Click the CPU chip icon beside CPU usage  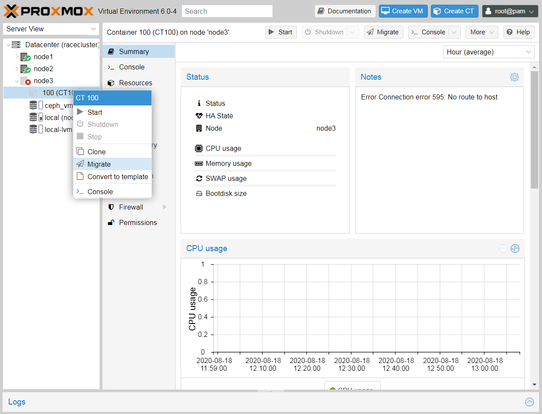[199, 148]
